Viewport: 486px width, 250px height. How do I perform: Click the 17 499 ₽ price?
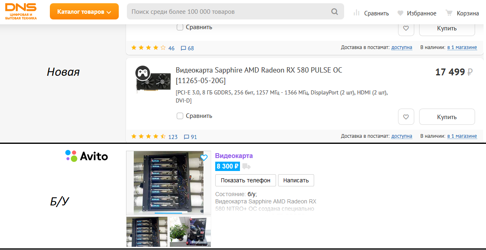(454, 72)
